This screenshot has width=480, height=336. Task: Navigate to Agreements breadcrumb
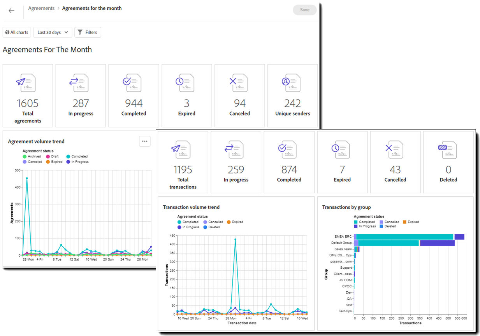[x=41, y=8]
